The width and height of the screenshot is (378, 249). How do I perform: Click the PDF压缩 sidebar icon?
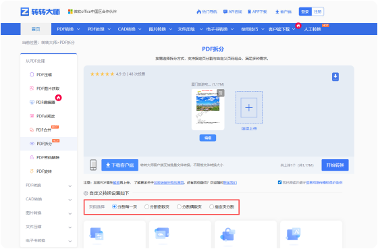tap(32, 74)
